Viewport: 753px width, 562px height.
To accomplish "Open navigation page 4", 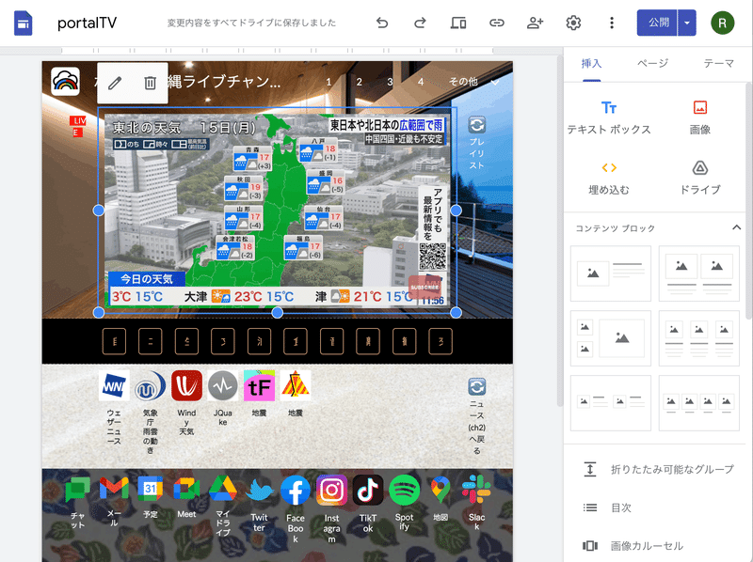I will coord(421,82).
